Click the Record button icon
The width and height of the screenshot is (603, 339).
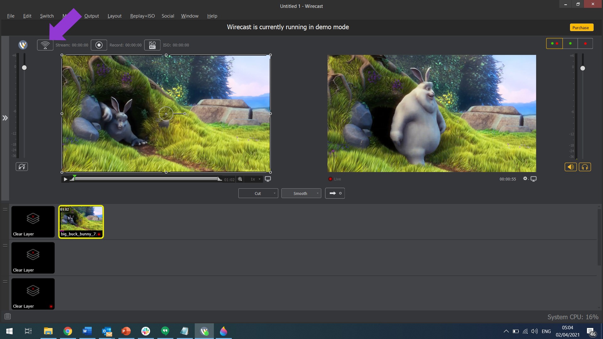coord(99,45)
